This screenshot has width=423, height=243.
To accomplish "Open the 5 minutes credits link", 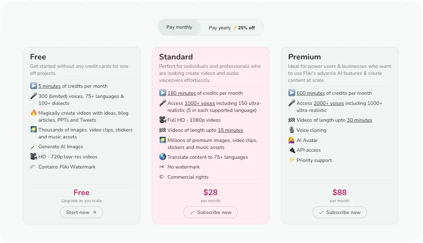I will point(49,86).
